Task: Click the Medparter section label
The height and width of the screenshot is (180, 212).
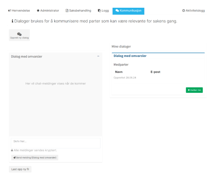Action: [x=121, y=65]
